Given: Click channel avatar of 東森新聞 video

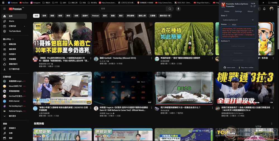Looking at the screenshot, I should point(35,59).
